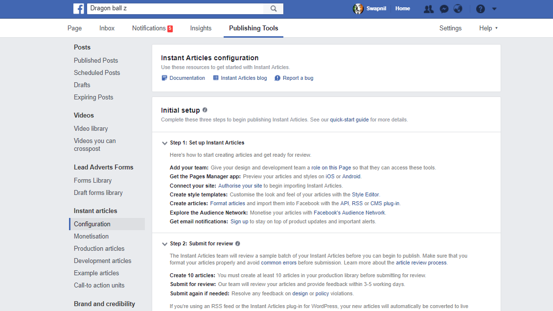This screenshot has width=553, height=311.
Task: Click the info icon beside Submit for review
Action: tap(238, 243)
